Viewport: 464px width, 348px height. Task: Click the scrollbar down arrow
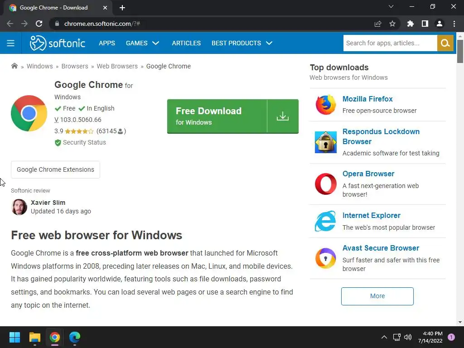click(460, 322)
